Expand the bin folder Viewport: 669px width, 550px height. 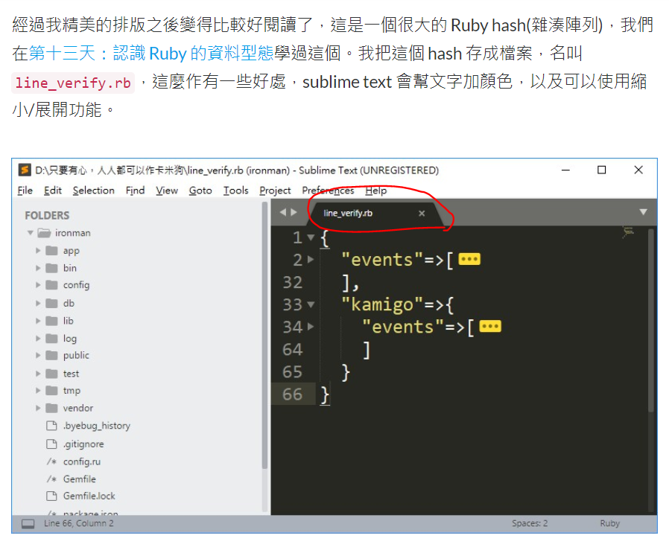(x=38, y=268)
